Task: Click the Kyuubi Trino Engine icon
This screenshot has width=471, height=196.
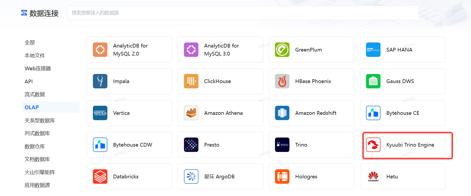Action: click(373, 145)
